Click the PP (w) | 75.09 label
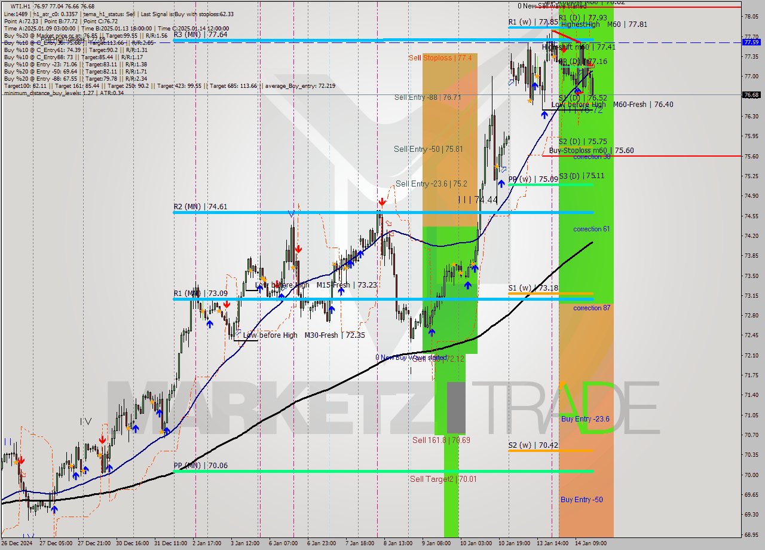765x550 pixels. (x=533, y=179)
